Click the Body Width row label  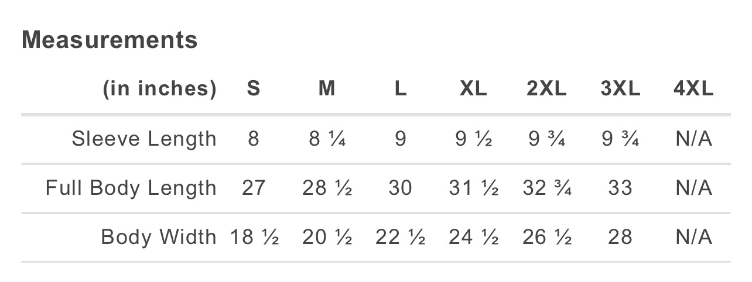pos(159,238)
